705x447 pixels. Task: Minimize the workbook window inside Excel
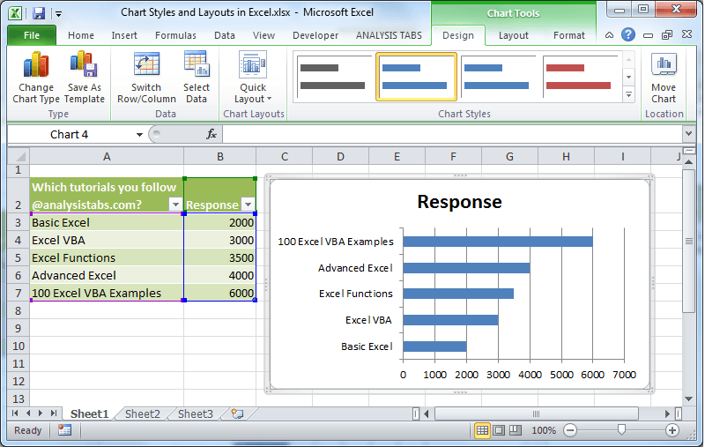[x=648, y=35]
